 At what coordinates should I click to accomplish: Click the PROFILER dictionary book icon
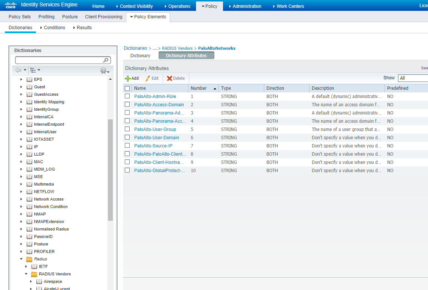(x=30, y=251)
